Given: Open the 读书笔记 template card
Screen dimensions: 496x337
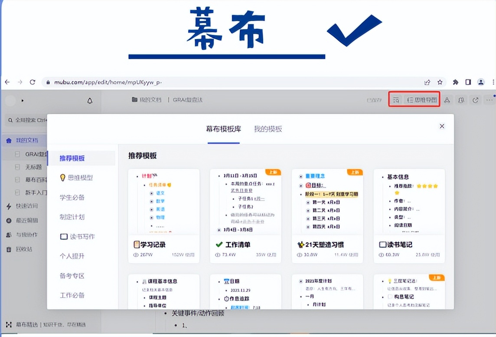Looking at the screenshot, I should tap(409, 216).
